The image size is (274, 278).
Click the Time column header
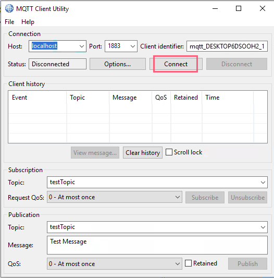click(228, 98)
